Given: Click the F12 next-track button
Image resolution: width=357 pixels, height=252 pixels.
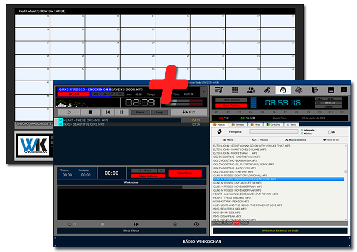Looking at the screenshot, I should (x=189, y=112).
